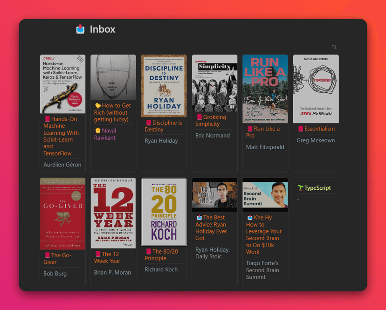The height and width of the screenshot is (310, 386).
Task: Click the pencil face sketch cover image
Action: (x=113, y=77)
